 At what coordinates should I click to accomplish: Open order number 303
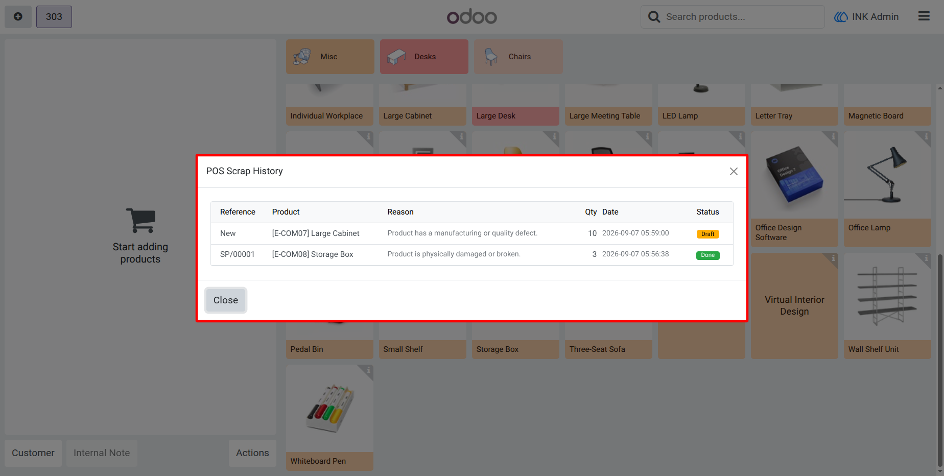tap(54, 17)
